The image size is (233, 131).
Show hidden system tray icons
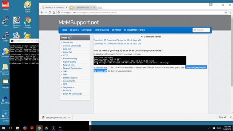(x=209, y=128)
